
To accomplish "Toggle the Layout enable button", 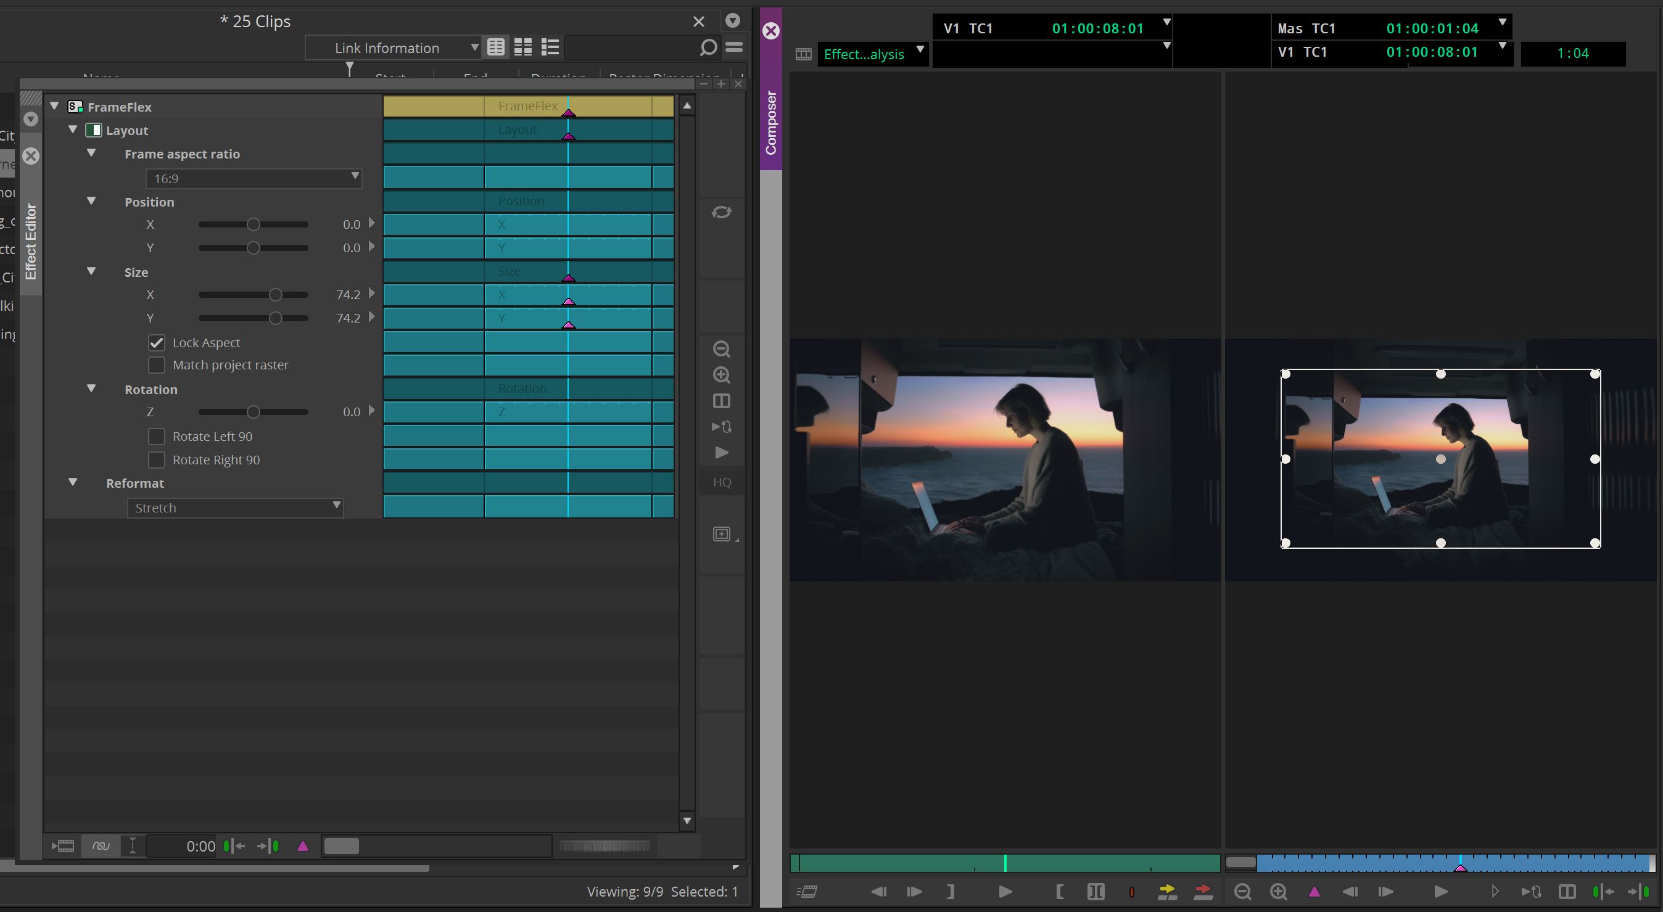I will coord(94,130).
